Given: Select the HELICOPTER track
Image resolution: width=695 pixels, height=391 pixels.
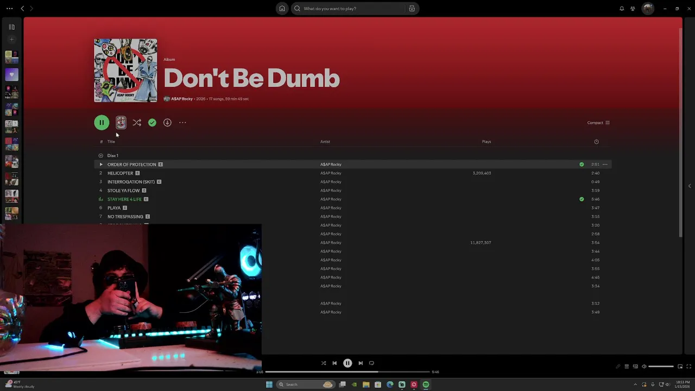Looking at the screenshot, I should click(x=353, y=173).
